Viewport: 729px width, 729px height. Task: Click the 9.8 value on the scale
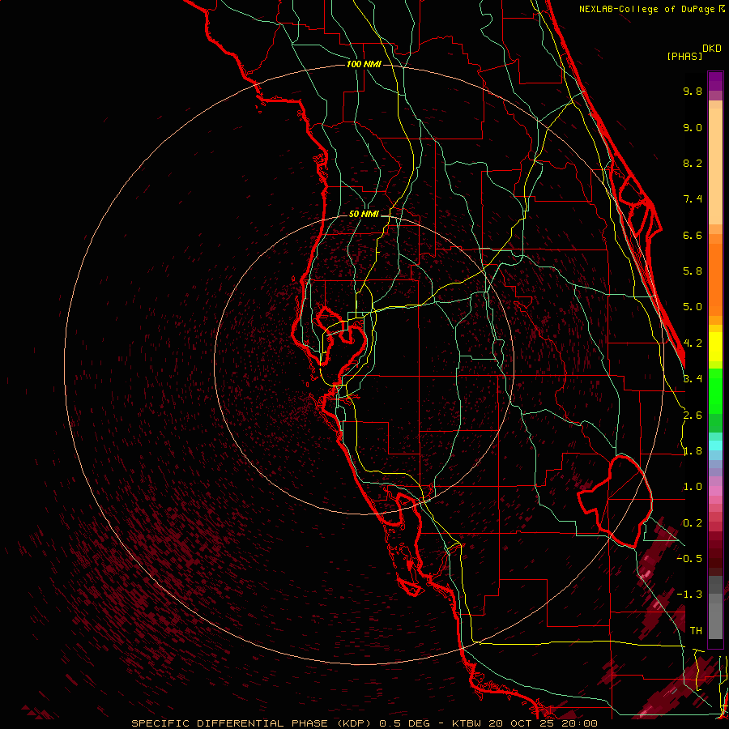pos(693,91)
